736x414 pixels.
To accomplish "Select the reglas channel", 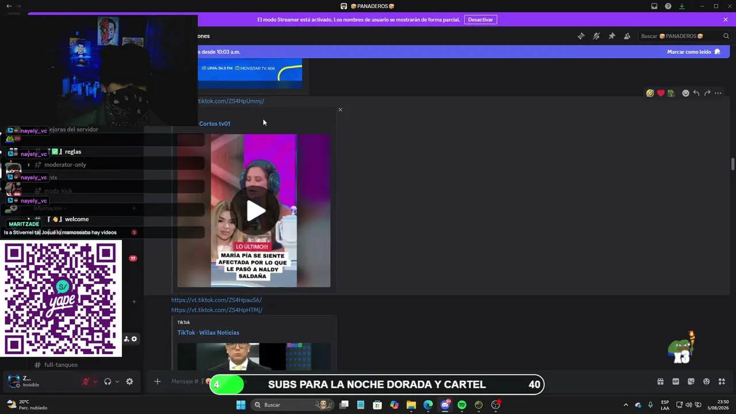I will point(73,152).
